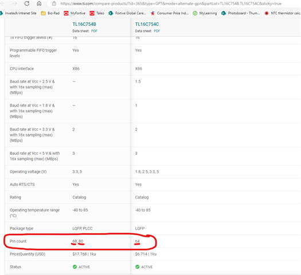This screenshot has width=301, height=275.
Task: Select 'Baud rate at Vcc = 5 V' label
Action: [35, 156]
